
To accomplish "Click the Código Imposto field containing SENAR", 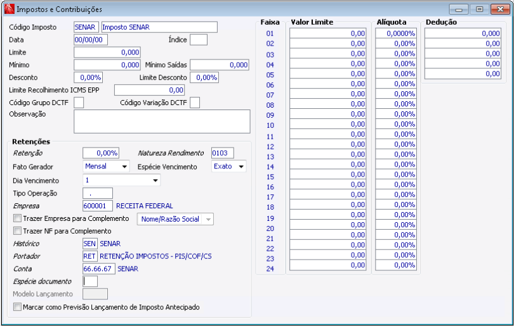I will coord(86,27).
